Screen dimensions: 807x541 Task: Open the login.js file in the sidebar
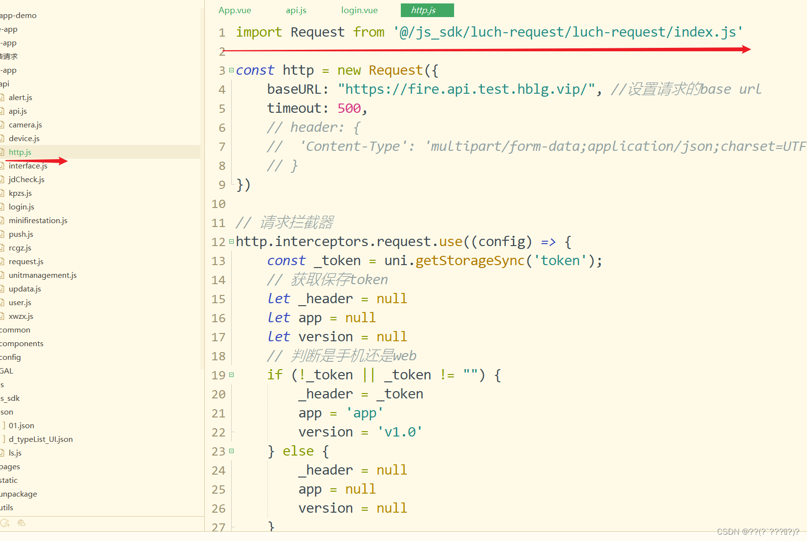pos(22,207)
